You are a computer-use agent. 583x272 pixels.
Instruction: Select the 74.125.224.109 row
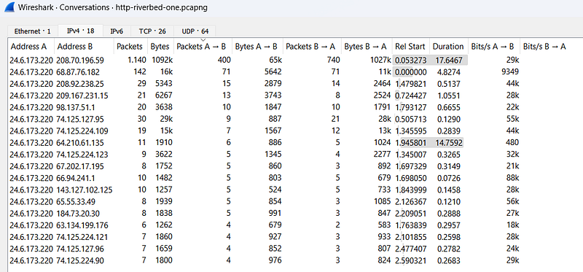tap(295, 131)
